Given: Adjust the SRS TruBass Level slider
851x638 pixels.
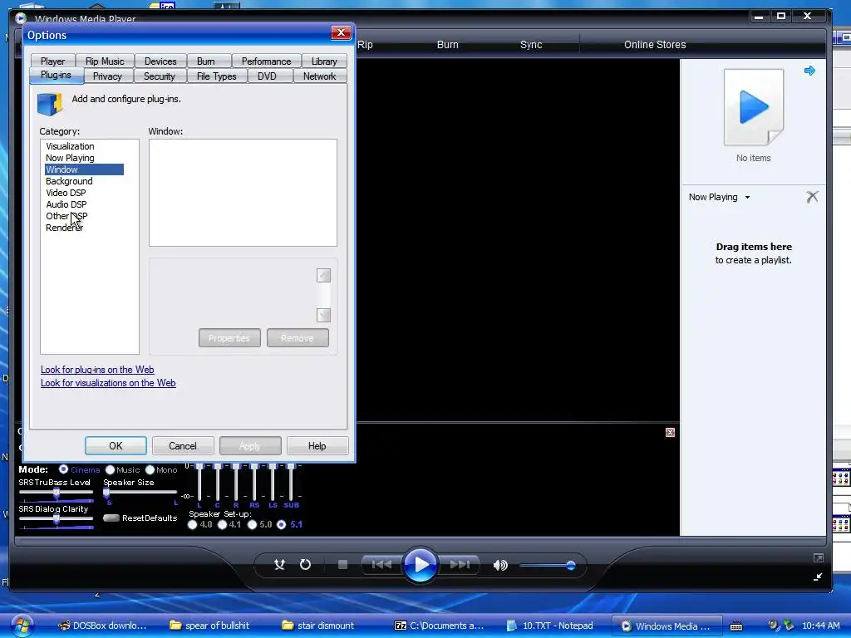Looking at the screenshot, I should click(56, 493).
